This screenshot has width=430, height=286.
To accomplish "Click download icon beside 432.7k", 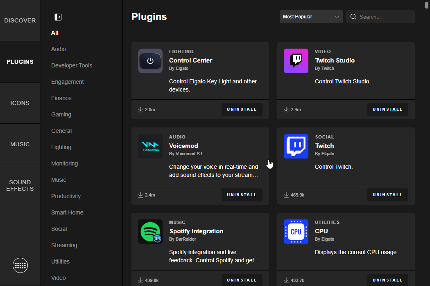I will tap(286, 280).
